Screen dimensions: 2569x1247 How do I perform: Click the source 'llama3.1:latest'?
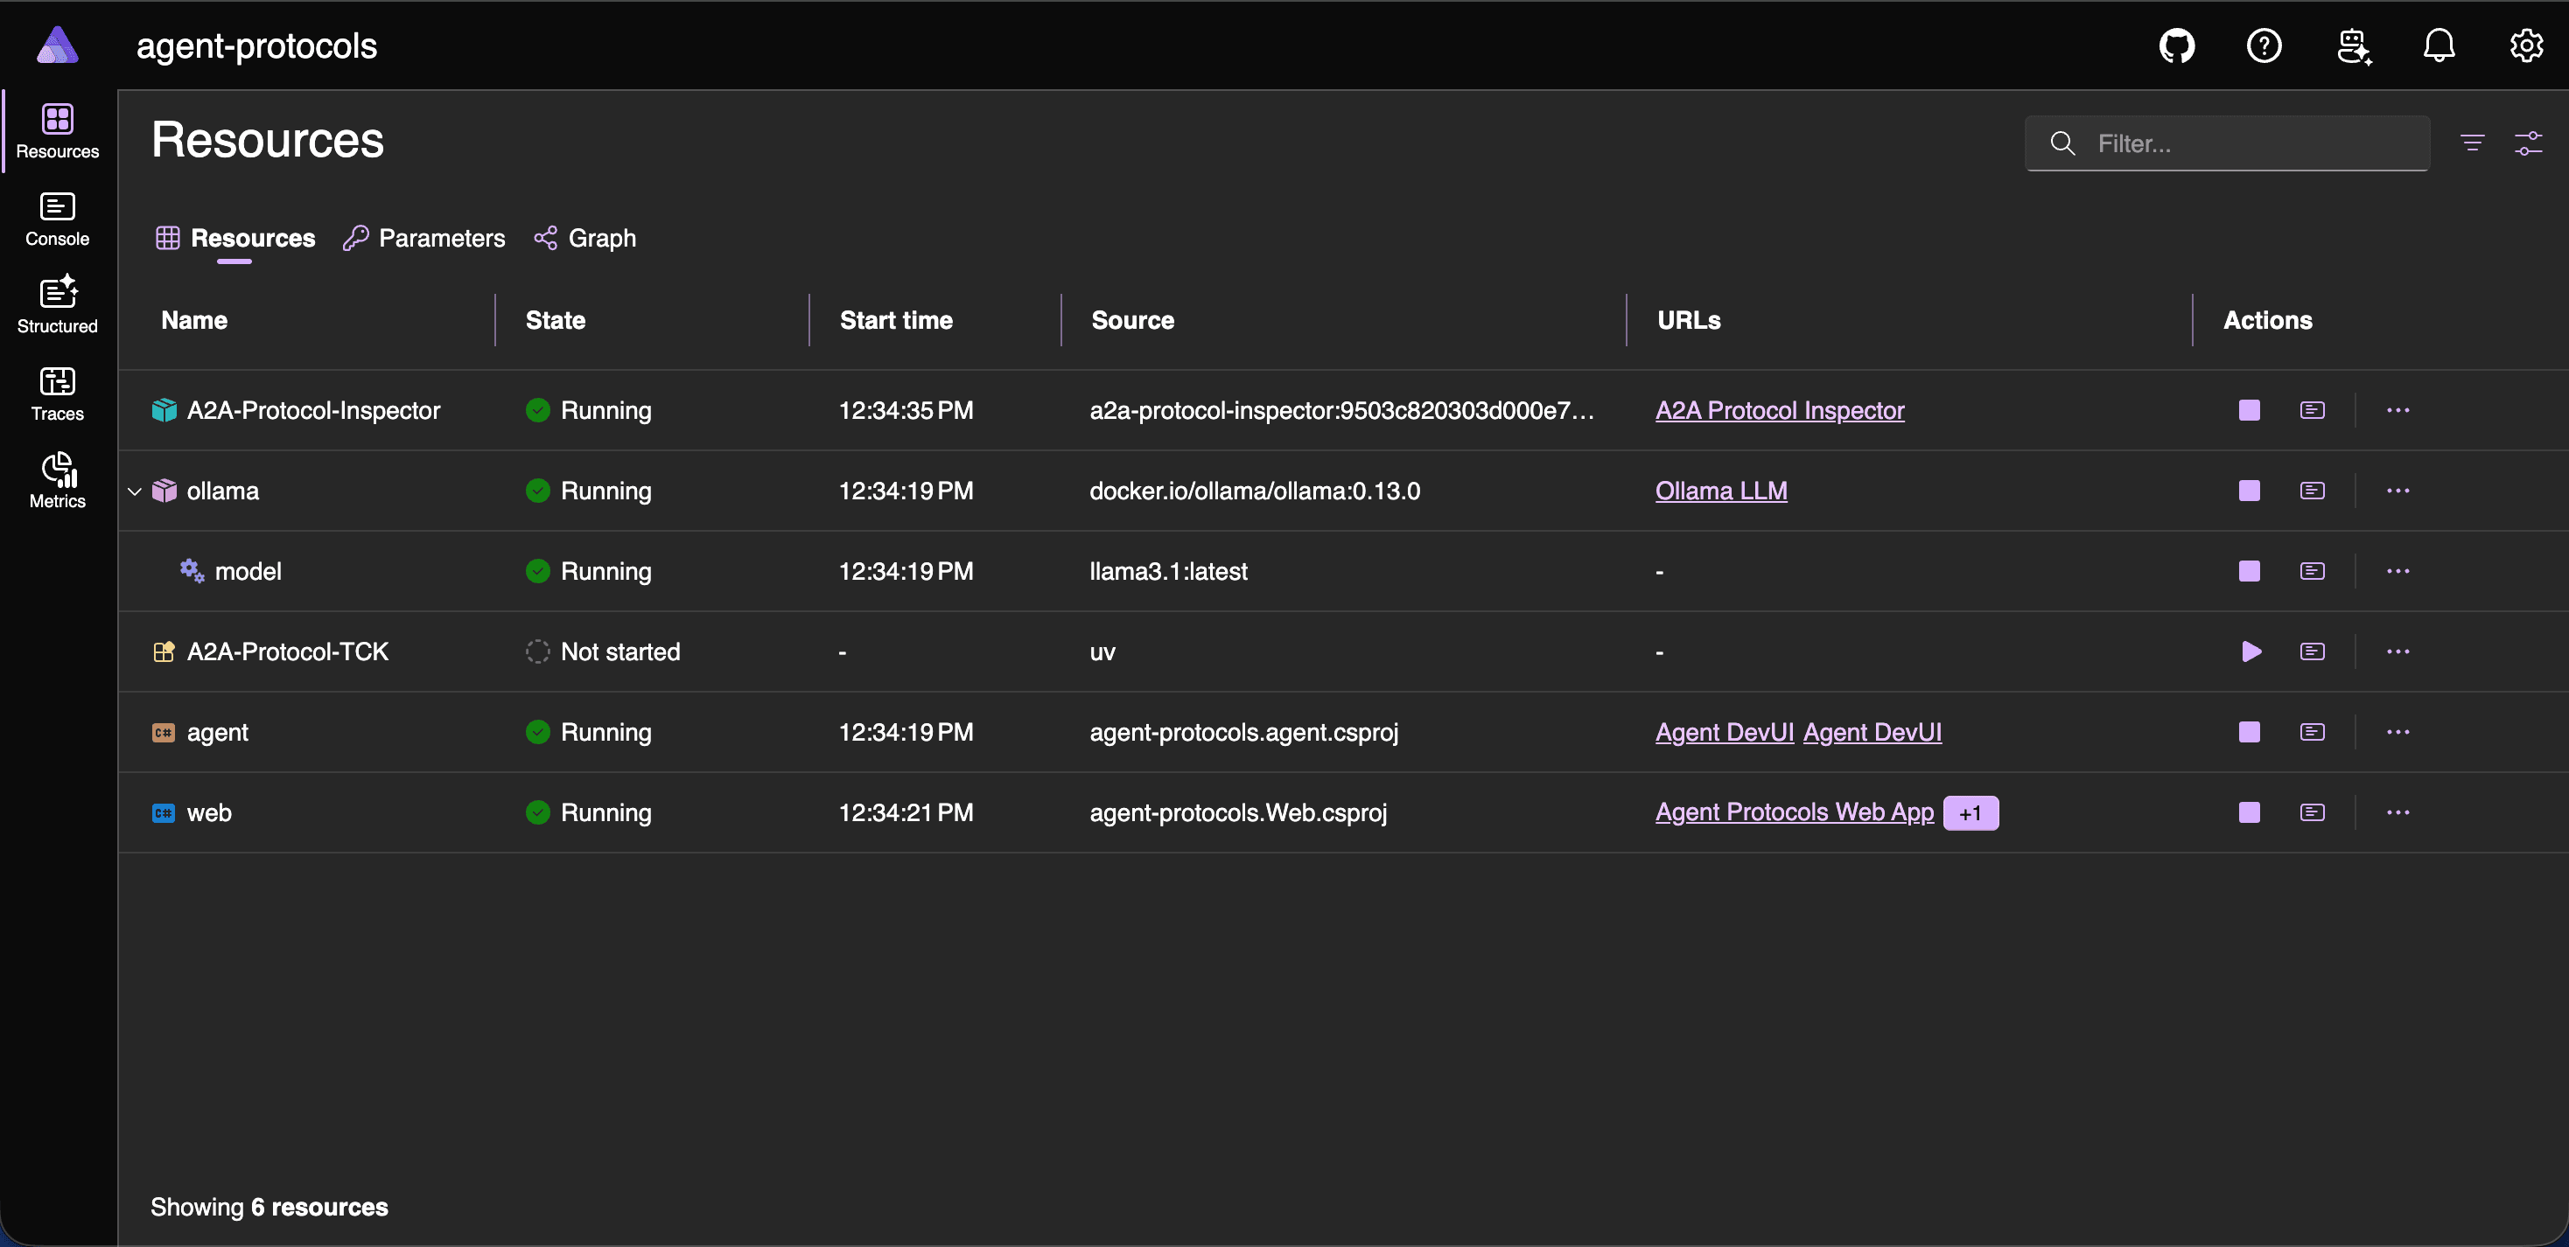coord(1168,571)
